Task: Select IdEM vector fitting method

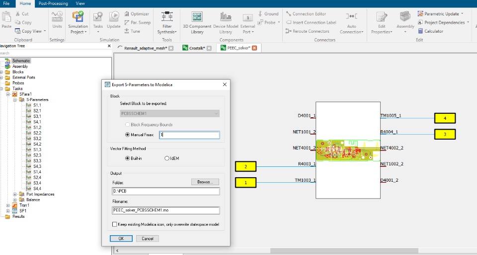Action: pyautogui.click(x=167, y=158)
